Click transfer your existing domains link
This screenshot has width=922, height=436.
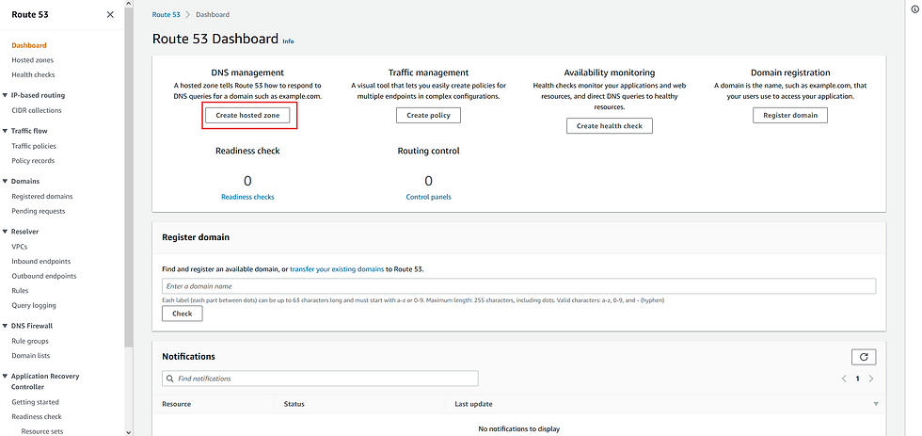tap(337, 269)
